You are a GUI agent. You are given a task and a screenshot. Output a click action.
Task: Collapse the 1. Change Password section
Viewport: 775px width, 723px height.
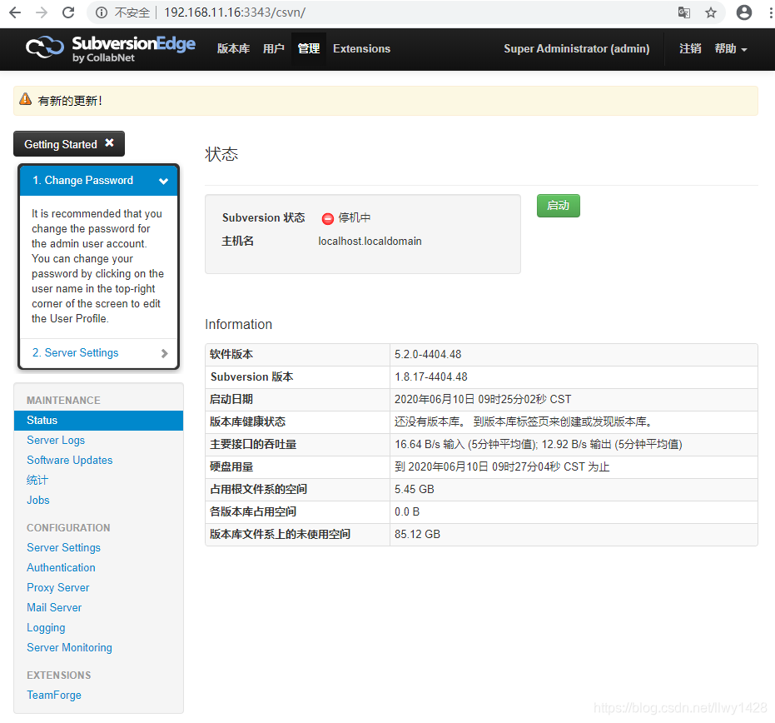click(x=164, y=180)
